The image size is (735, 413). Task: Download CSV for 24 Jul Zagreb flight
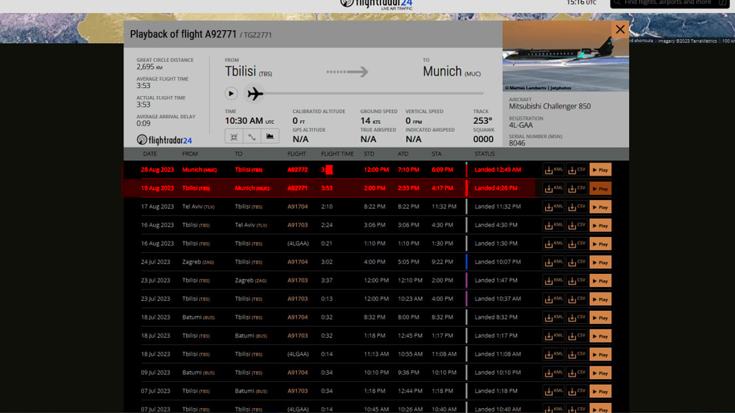(577, 262)
